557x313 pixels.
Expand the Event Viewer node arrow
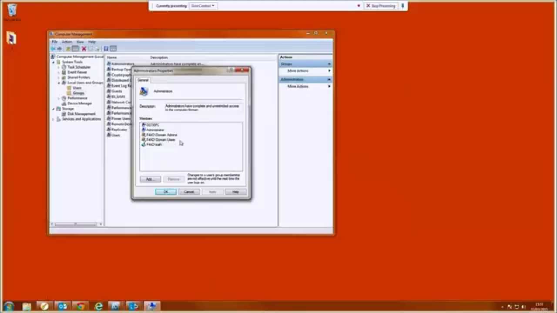tap(59, 72)
